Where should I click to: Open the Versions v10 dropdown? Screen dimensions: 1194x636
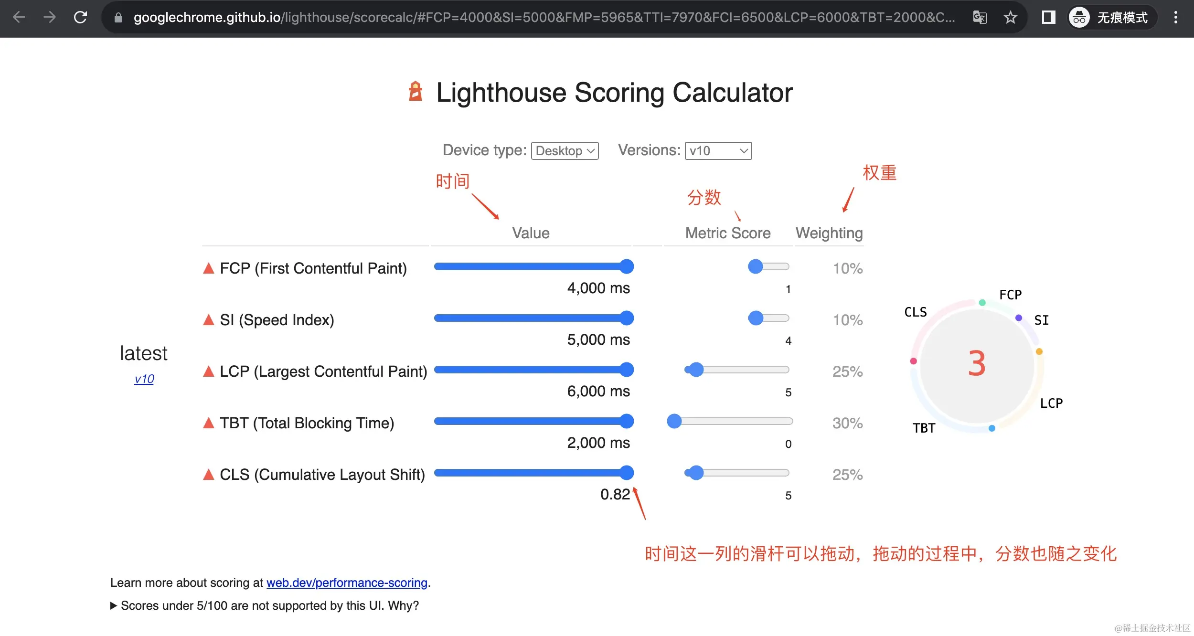pos(718,151)
